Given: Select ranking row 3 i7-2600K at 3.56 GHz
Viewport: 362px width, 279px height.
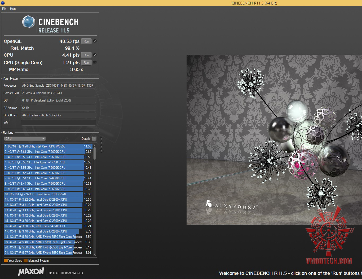Looking at the screenshot, I should [x=48, y=157].
